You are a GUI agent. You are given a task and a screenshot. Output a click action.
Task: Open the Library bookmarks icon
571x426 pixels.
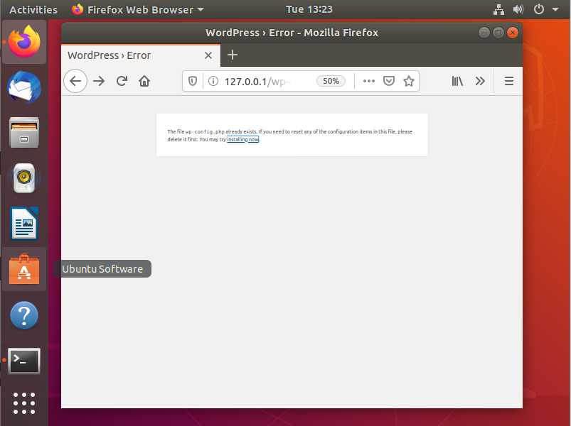pyautogui.click(x=457, y=81)
